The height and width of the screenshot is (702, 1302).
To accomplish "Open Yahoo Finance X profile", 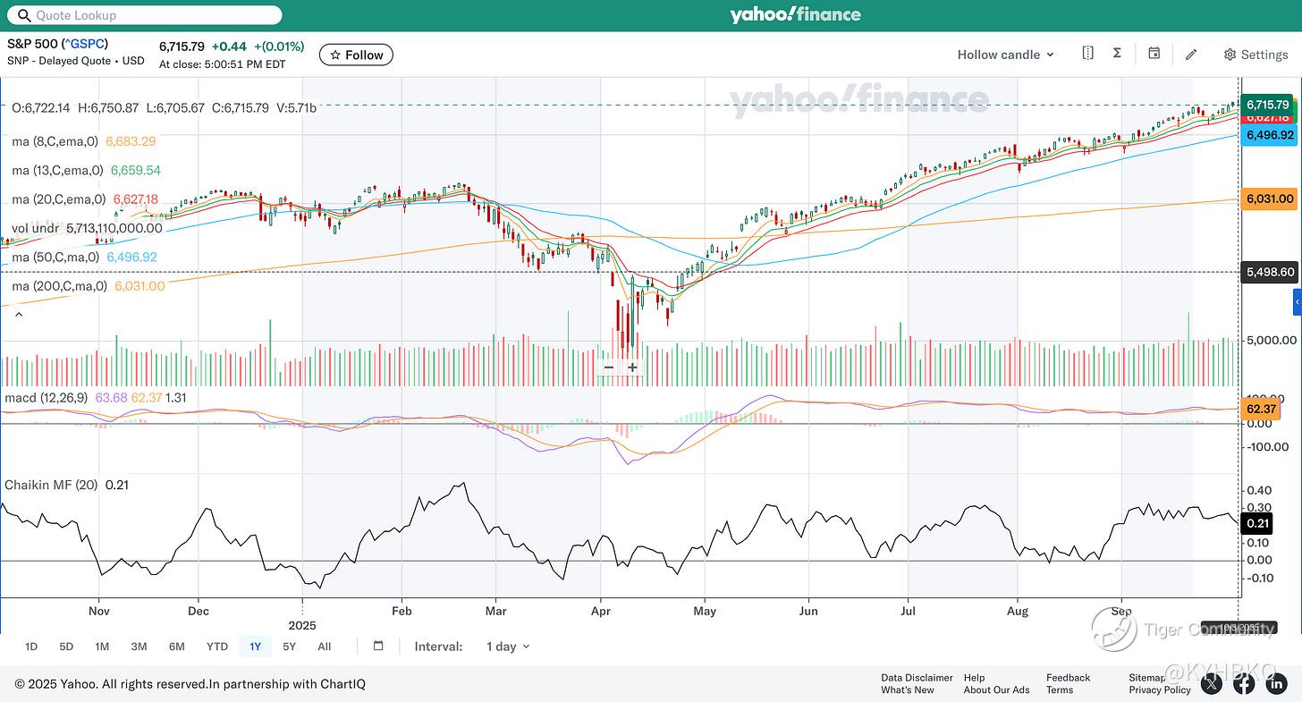I will pyautogui.click(x=1211, y=683).
